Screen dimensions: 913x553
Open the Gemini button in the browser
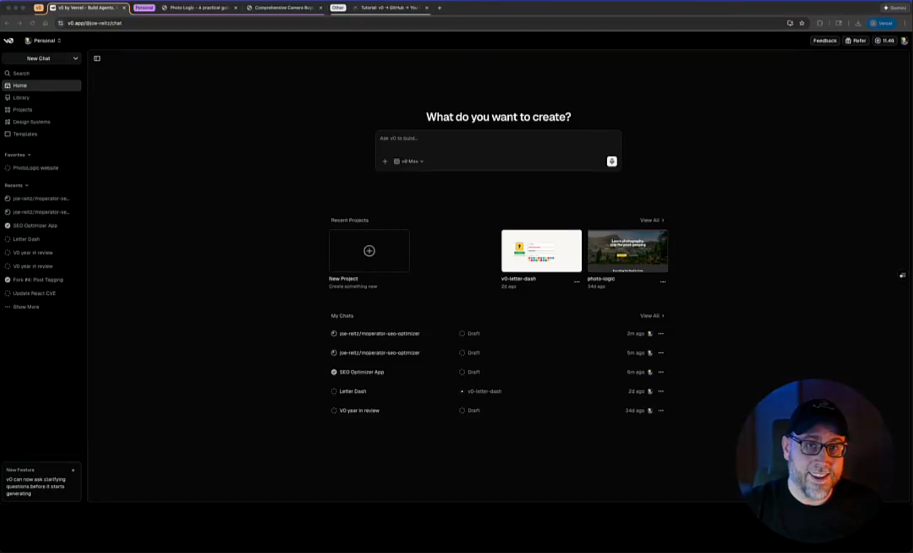pos(895,8)
